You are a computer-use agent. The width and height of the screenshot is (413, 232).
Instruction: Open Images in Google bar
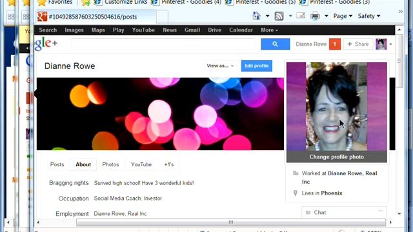[74, 30]
